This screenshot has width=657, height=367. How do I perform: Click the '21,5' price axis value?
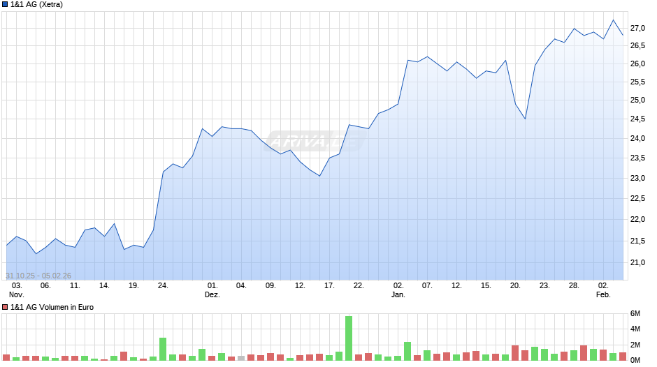pyautogui.click(x=637, y=241)
